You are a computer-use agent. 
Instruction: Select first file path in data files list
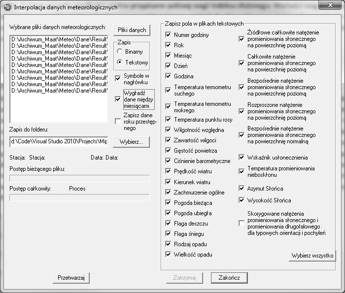click(59, 39)
